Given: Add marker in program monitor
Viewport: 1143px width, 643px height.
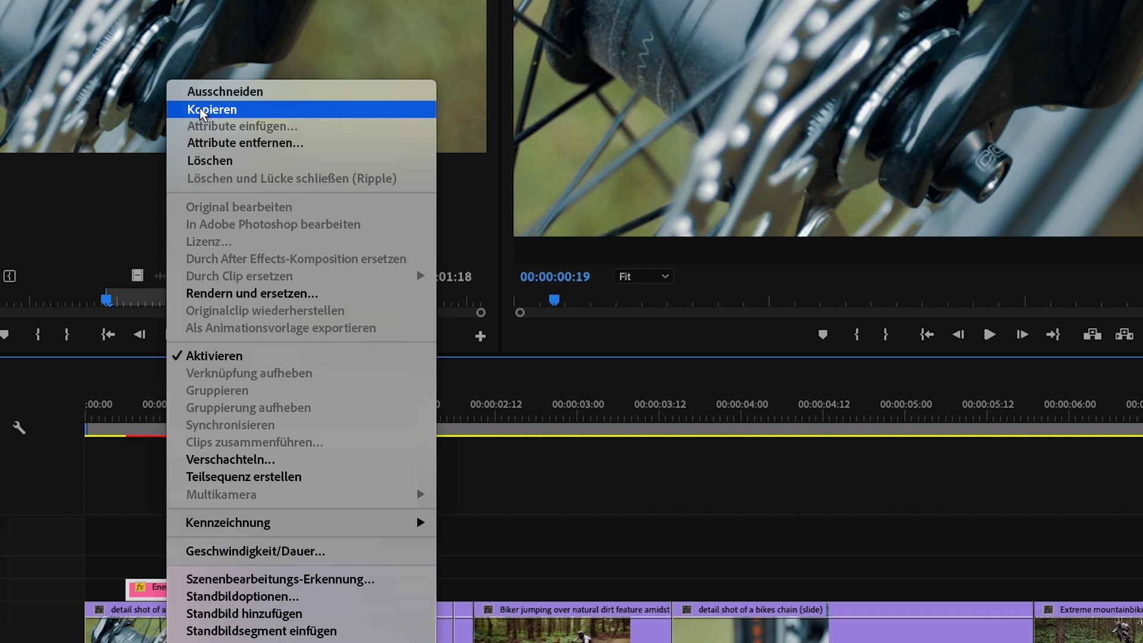Looking at the screenshot, I should tap(823, 335).
